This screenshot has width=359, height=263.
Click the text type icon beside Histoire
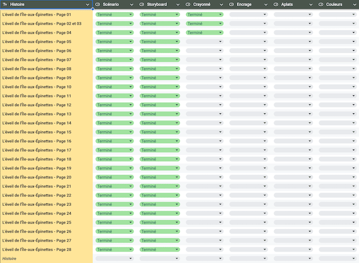coord(5,4)
